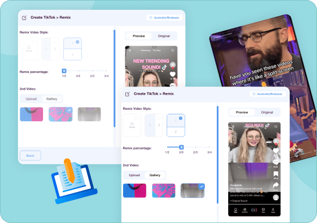
Task: Open the Australia/Brisbane timezone selector in back window
Action: click(x=164, y=17)
